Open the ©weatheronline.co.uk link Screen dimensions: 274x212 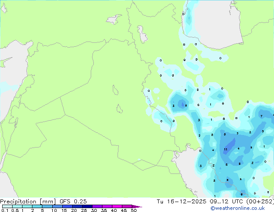tap(238, 208)
